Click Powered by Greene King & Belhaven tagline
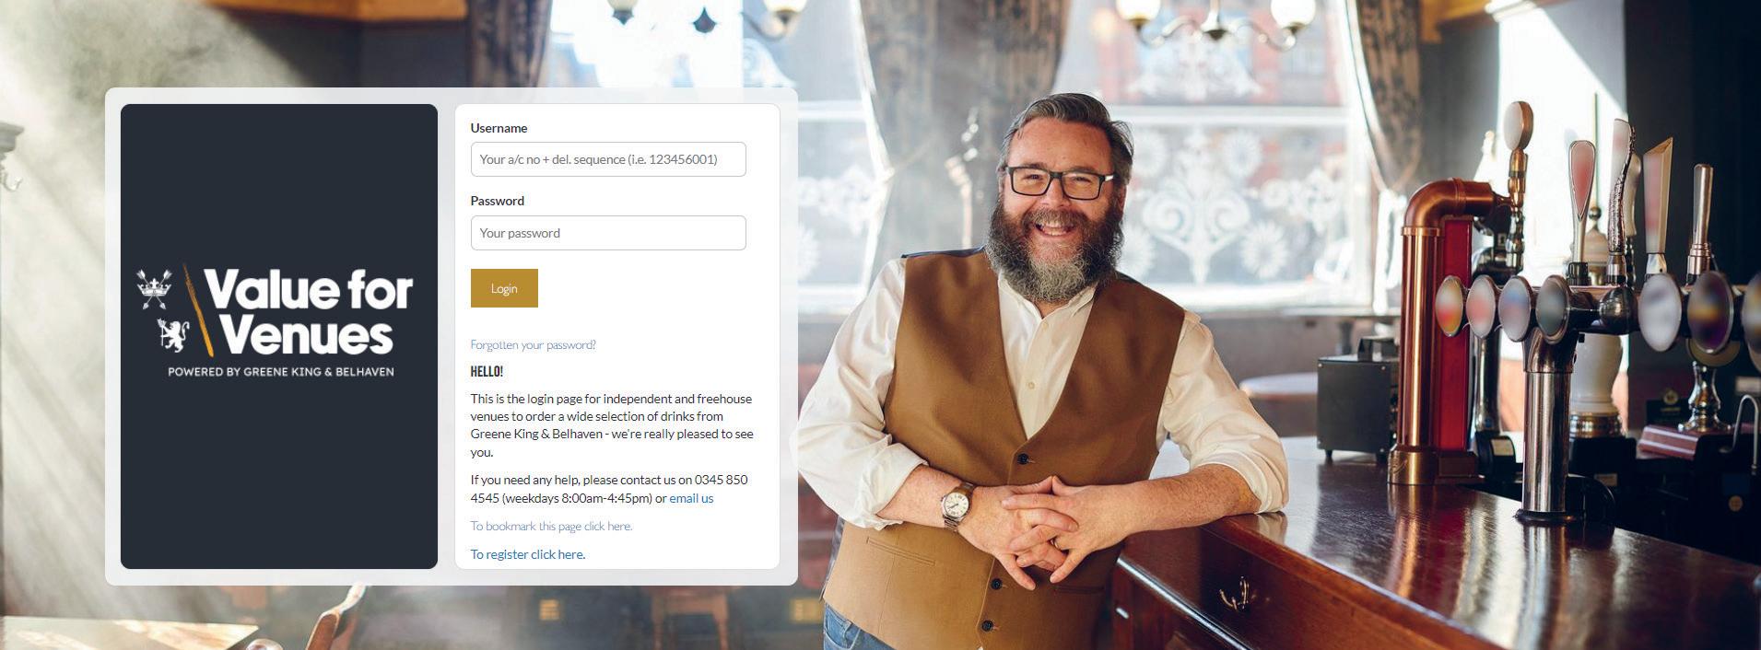 pyautogui.click(x=281, y=372)
